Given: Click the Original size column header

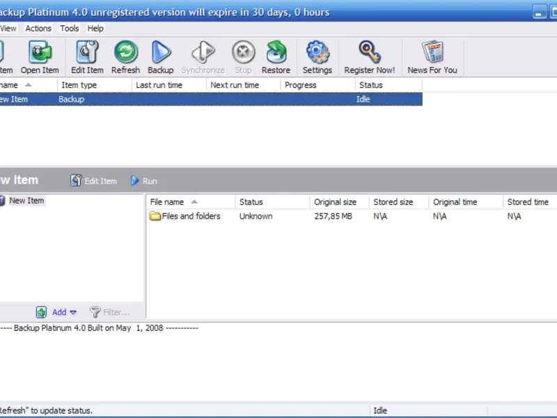Looking at the screenshot, I should point(335,202).
